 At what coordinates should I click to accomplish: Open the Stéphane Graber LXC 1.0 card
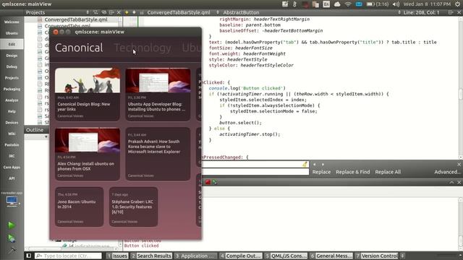coord(133,207)
